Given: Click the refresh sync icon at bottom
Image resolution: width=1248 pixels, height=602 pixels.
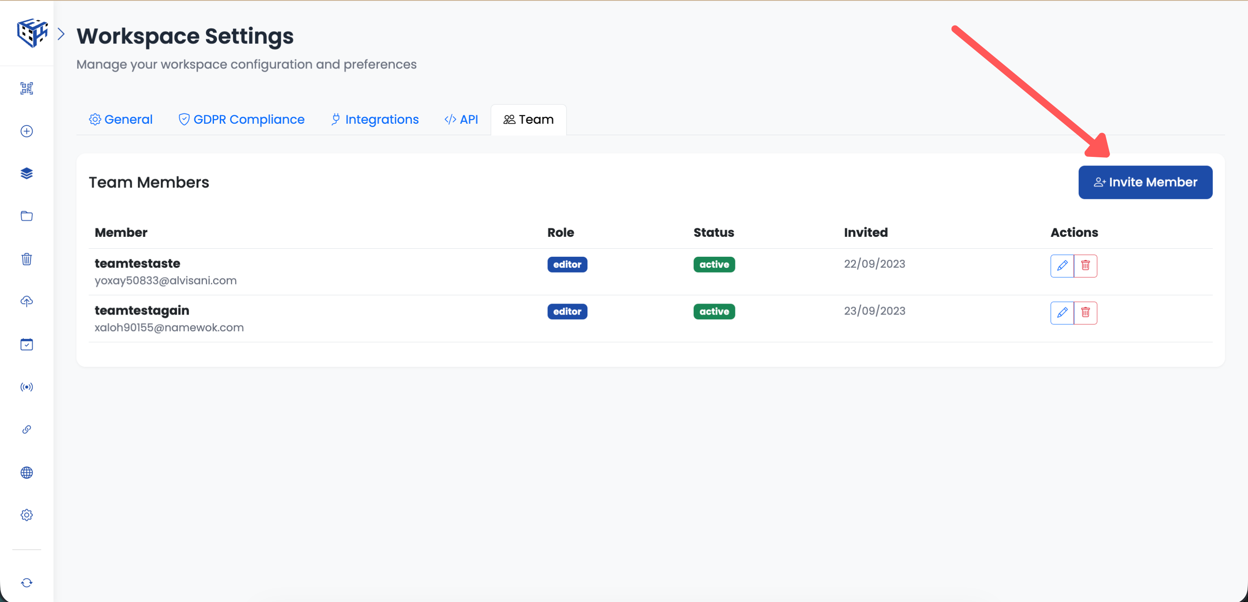Looking at the screenshot, I should [x=27, y=582].
